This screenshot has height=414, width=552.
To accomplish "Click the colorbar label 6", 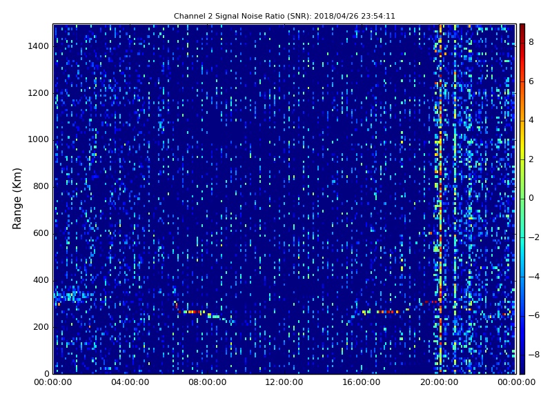I will [531, 81].
